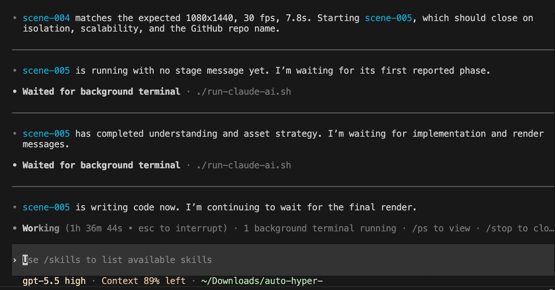Image resolution: width=555 pixels, height=290 pixels.
Task: Click the scene-004 link in first message
Action: [x=46, y=18]
